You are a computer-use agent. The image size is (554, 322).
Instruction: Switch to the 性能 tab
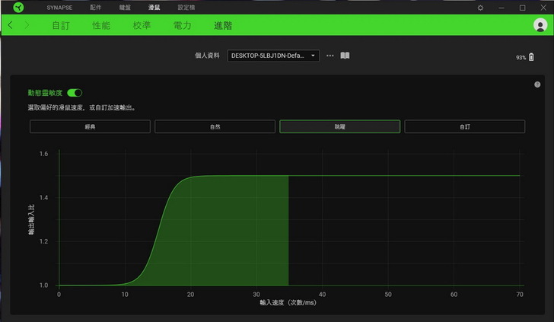(101, 25)
